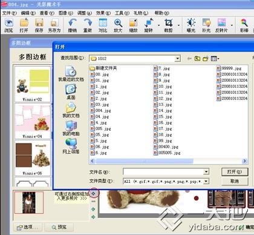Expand the 文件类型 filter dropdown
The width and height of the screenshot is (254, 235).
(x=206, y=181)
